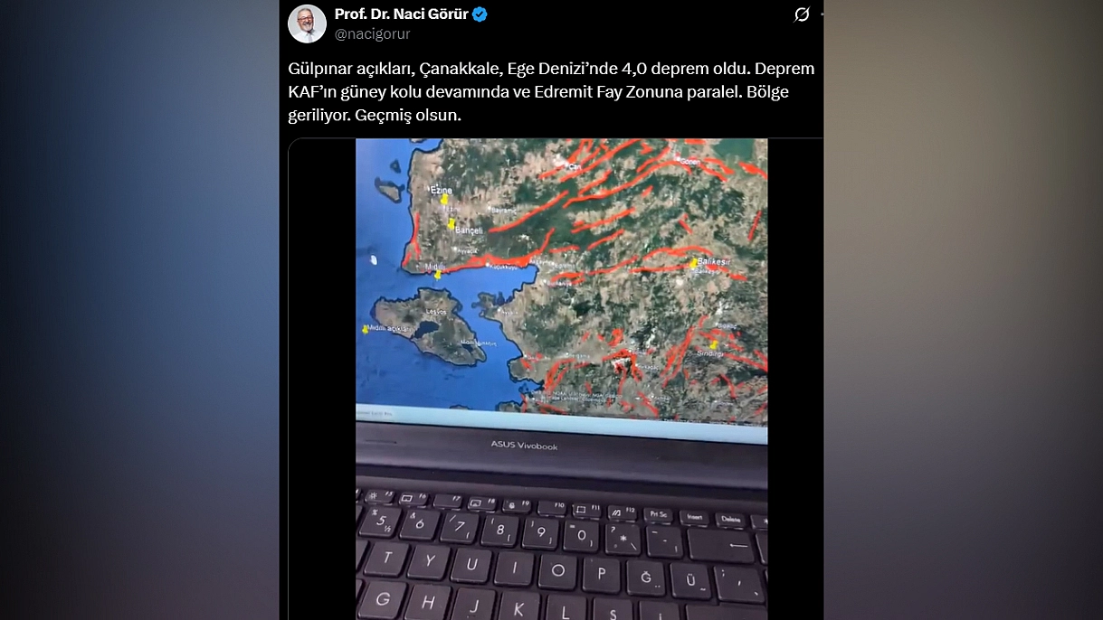Click the yellow pin at Ezine
1103x620 pixels.
click(x=444, y=200)
